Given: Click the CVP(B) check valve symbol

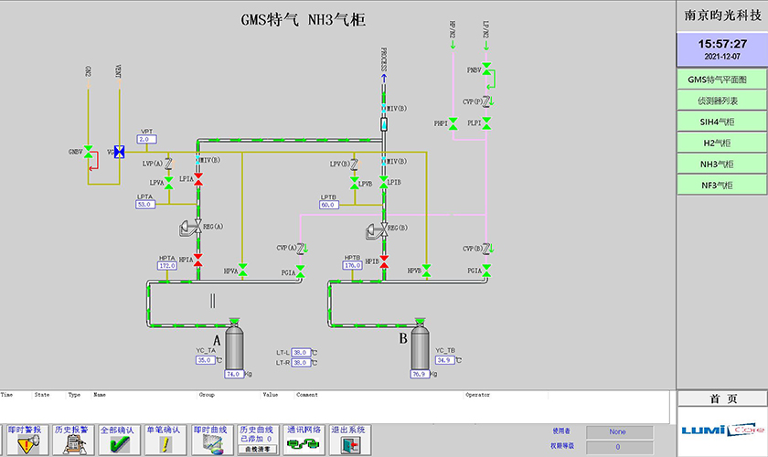Looking at the screenshot, I should point(486,249).
